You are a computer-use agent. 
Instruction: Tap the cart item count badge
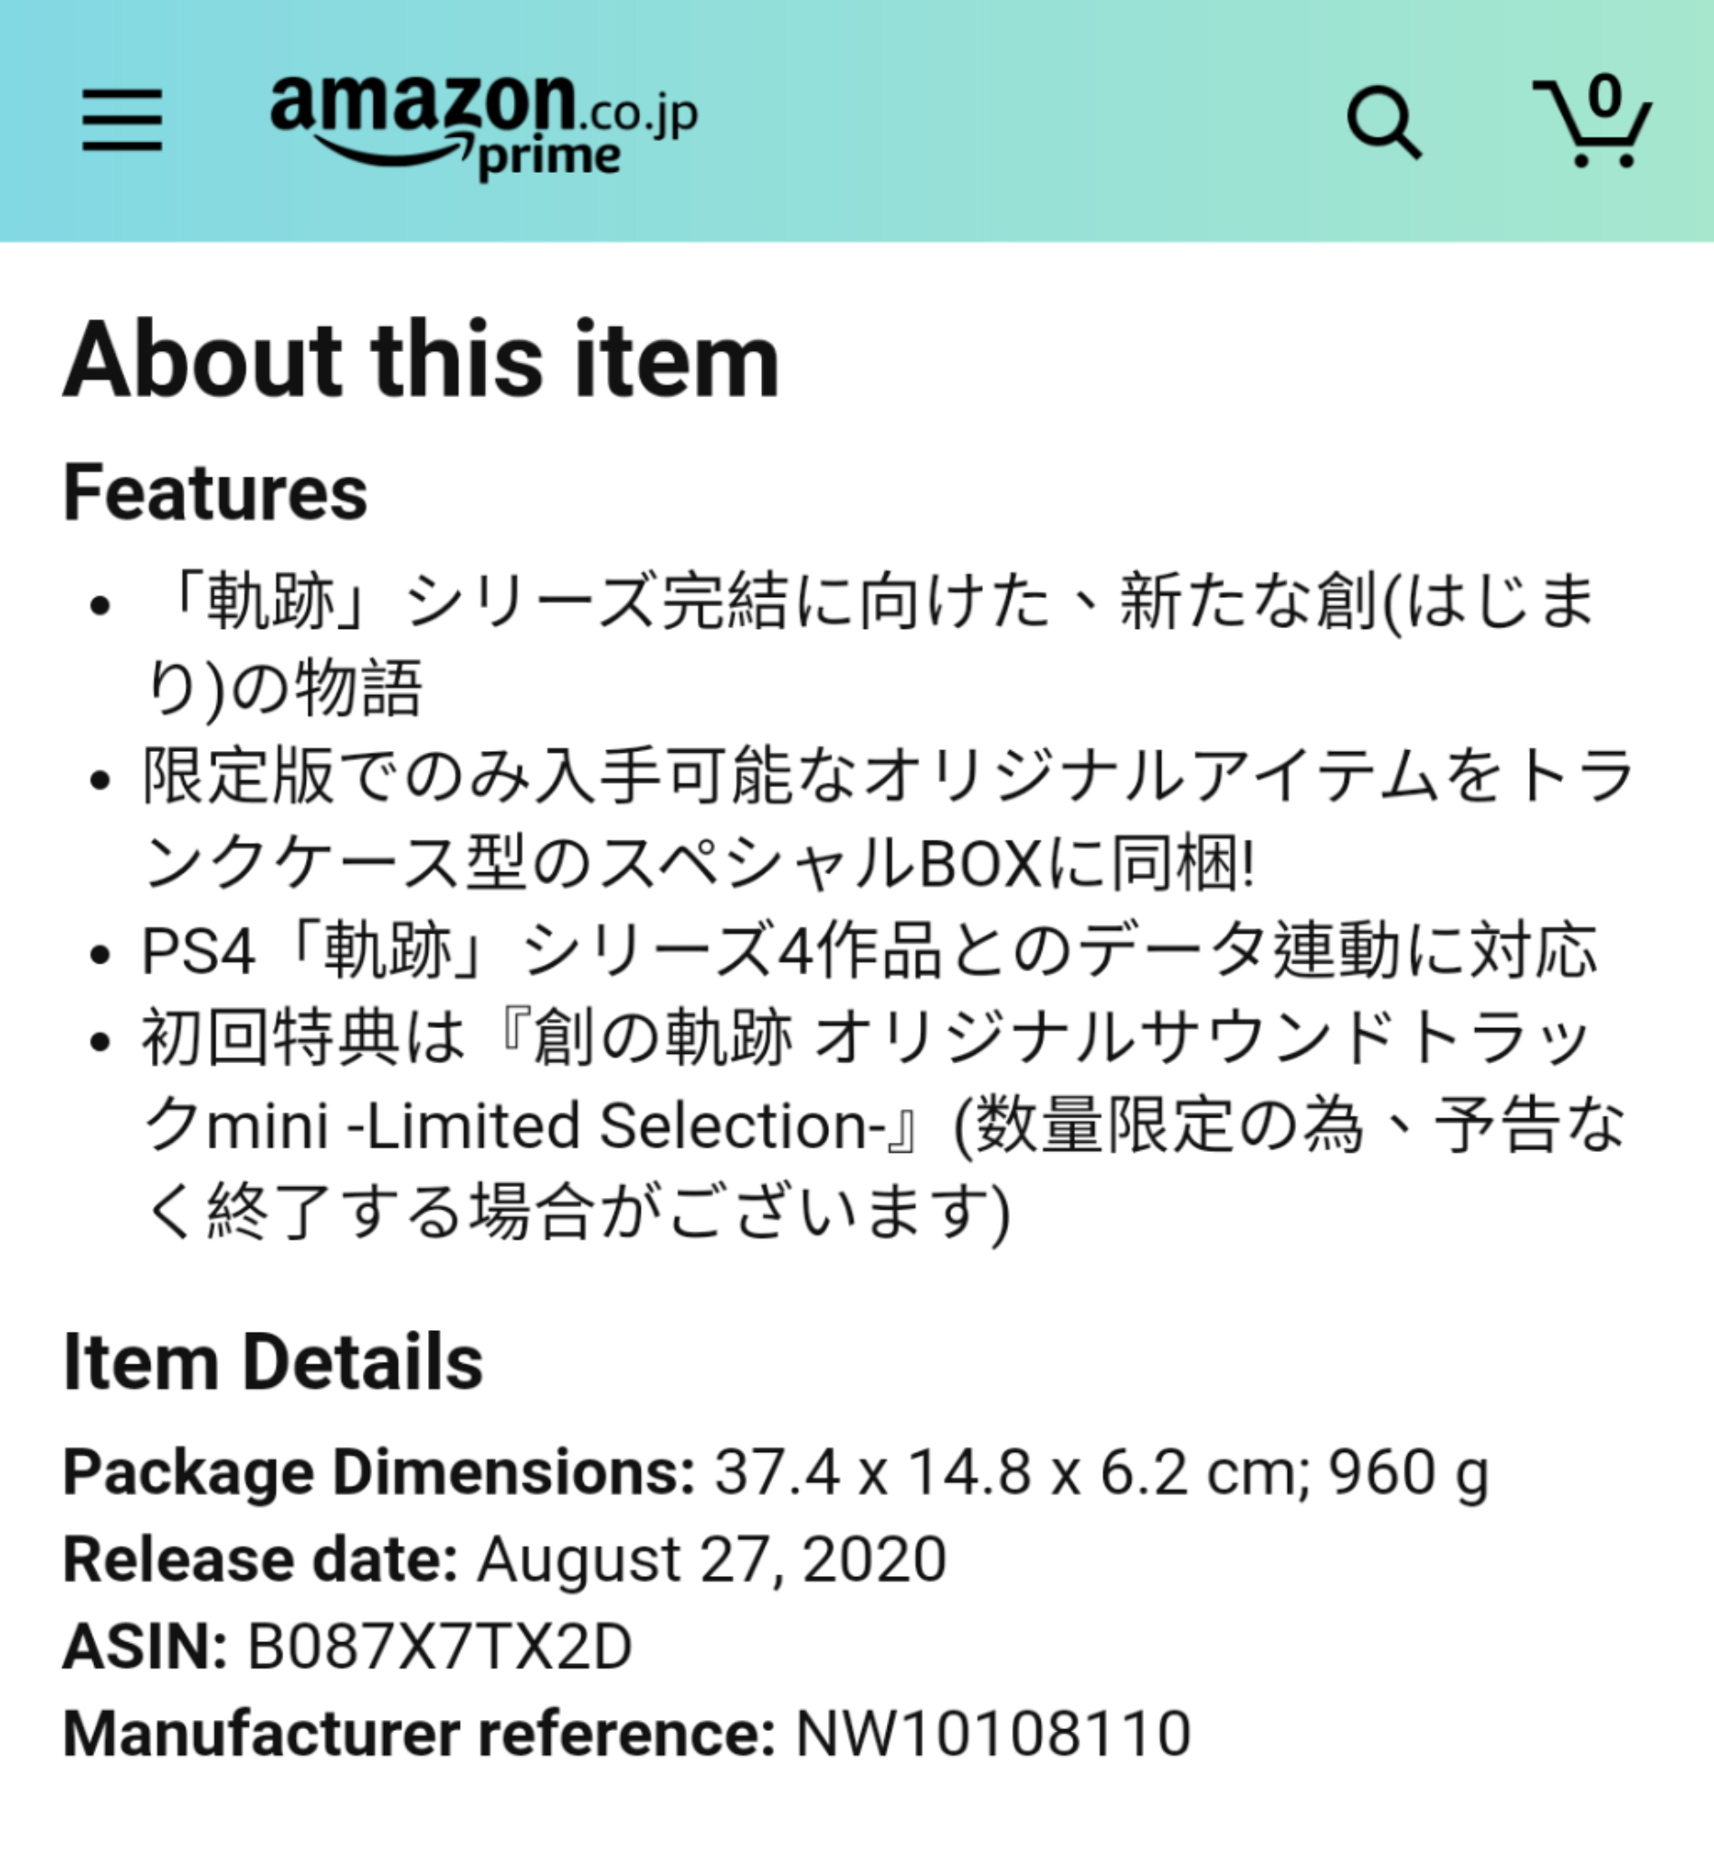point(1604,96)
